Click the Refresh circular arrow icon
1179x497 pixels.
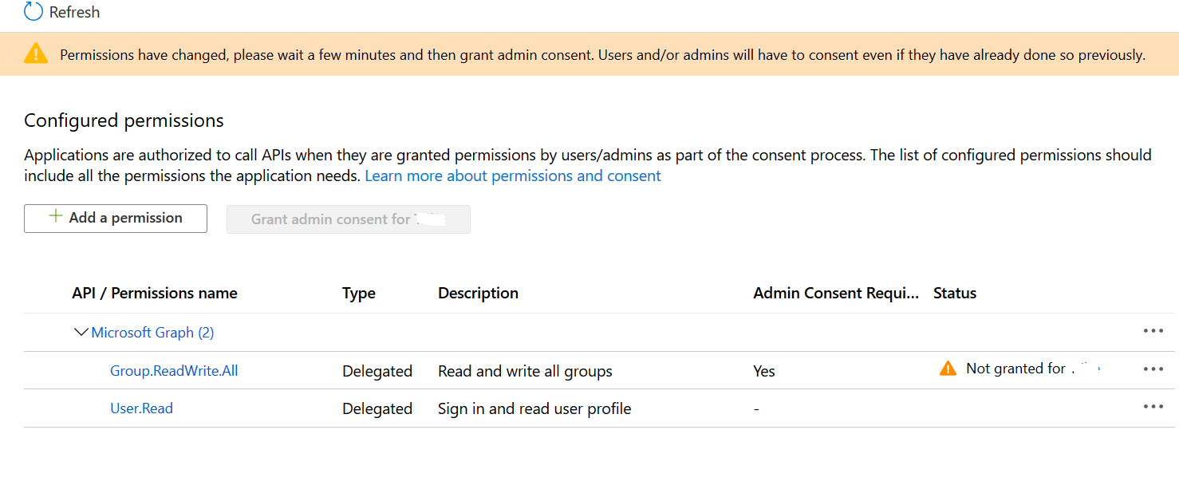(34, 12)
